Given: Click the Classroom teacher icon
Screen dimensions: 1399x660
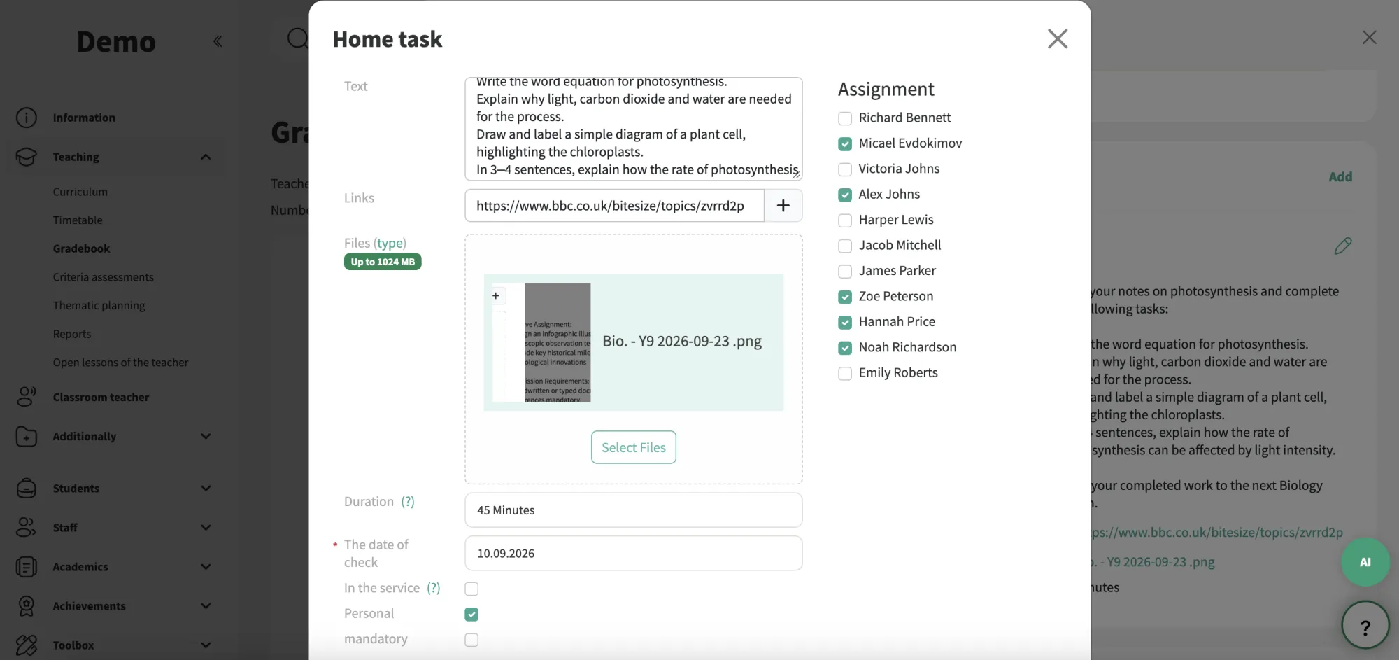Looking at the screenshot, I should tap(27, 397).
